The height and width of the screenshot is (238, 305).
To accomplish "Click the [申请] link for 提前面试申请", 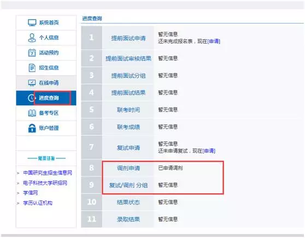I will [x=214, y=41].
